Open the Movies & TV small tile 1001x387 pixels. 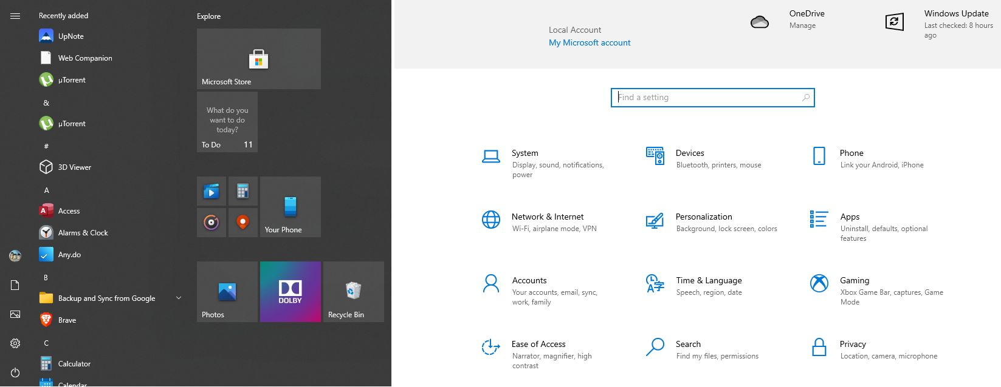tap(212, 191)
